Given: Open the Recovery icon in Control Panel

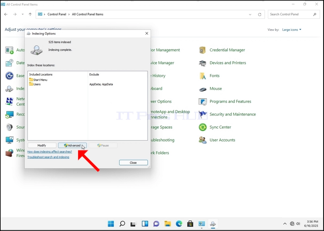Looking at the screenshot, I should [9, 115].
